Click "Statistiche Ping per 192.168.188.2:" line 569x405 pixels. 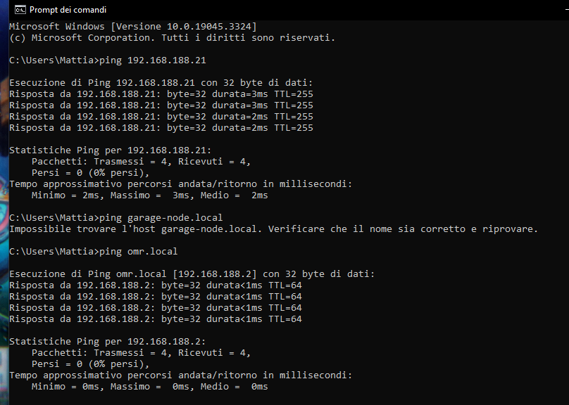point(108,341)
